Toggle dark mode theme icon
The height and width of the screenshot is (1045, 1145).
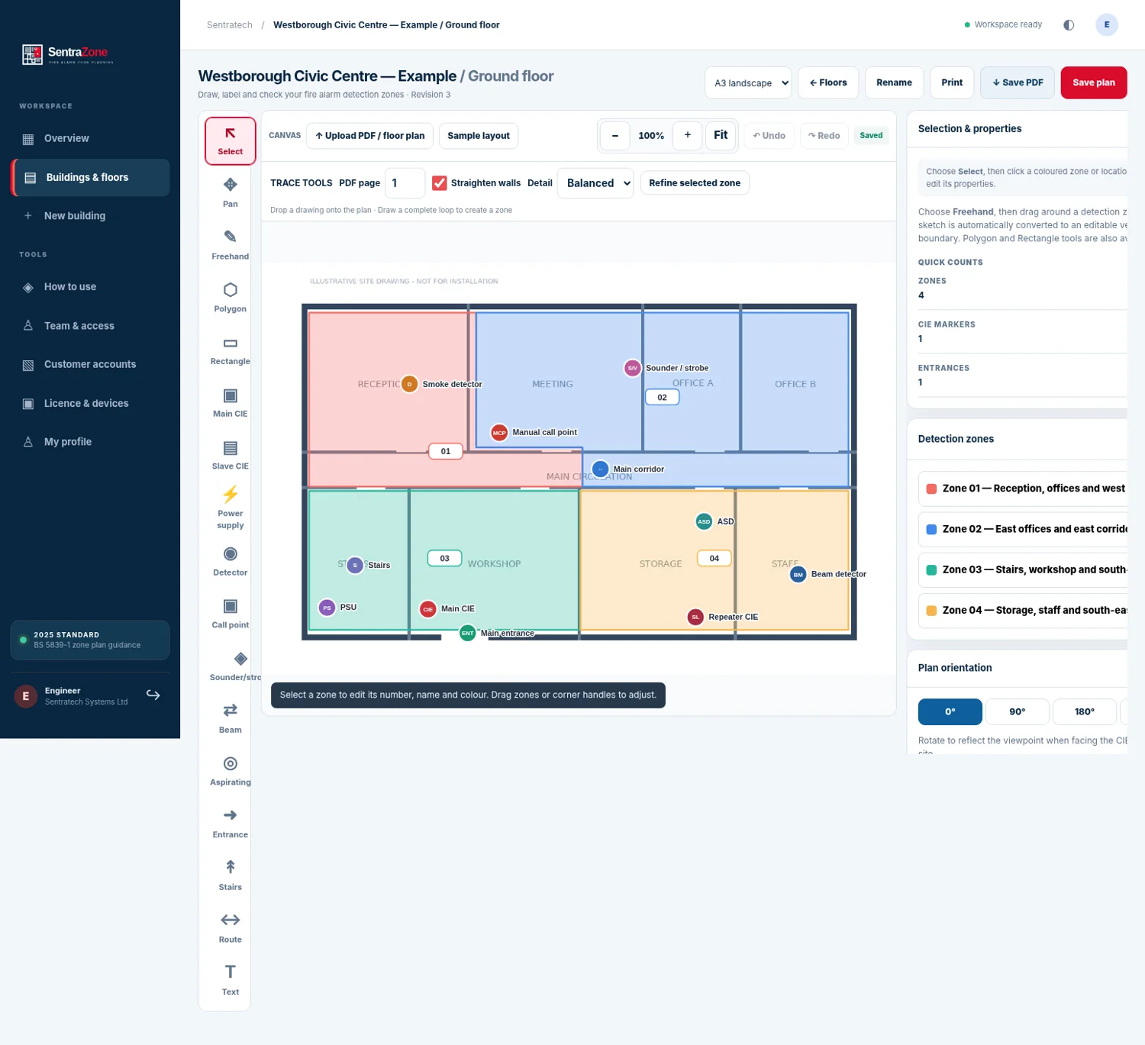tap(1069, 25)
